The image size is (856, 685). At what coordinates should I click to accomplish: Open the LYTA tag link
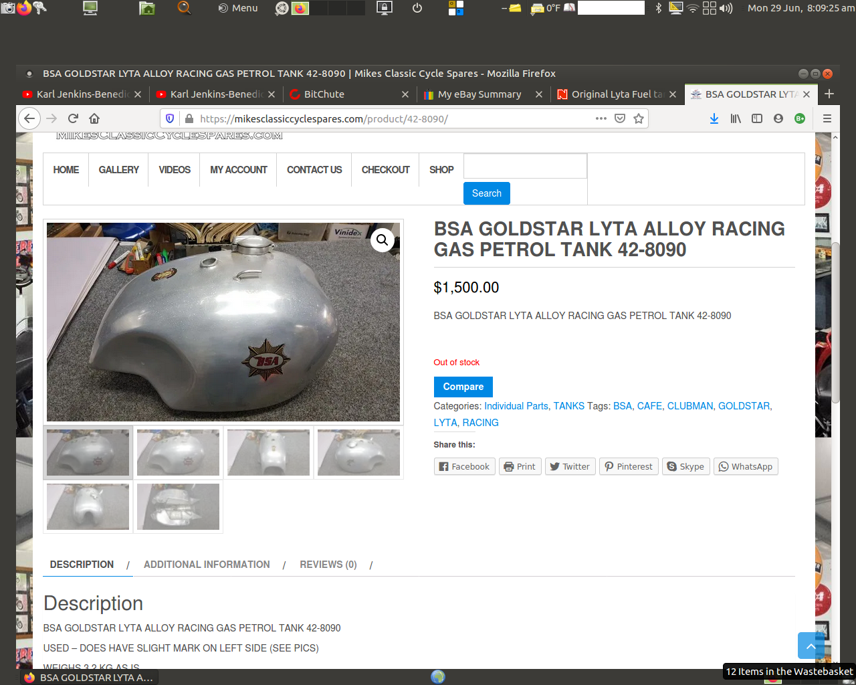click(445, 423)
